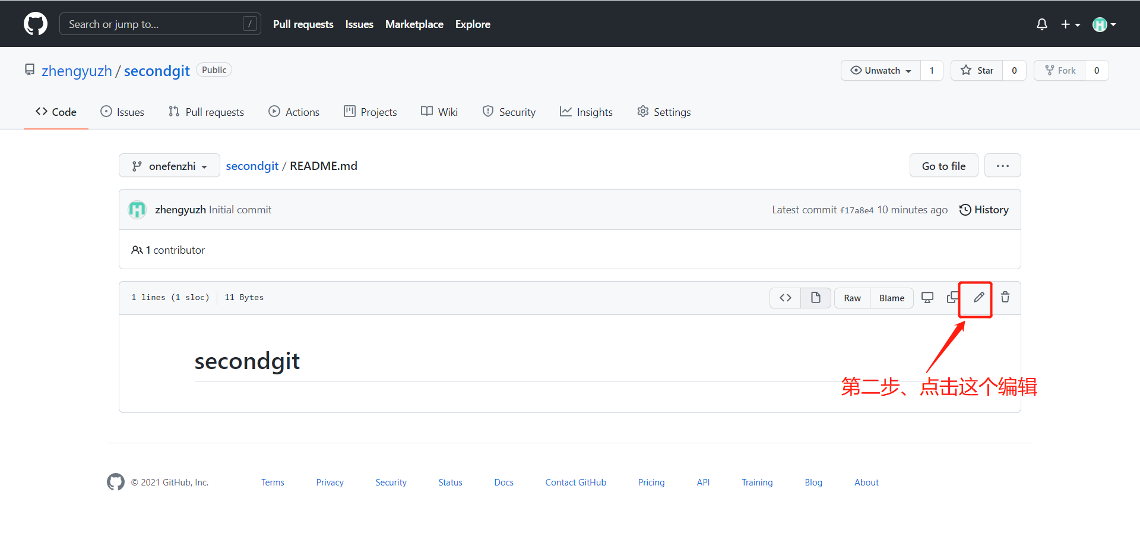Viewport: 1140px width, 536px height.
Task: Switch to the repository Issues tab
Action: click(122, 112)
